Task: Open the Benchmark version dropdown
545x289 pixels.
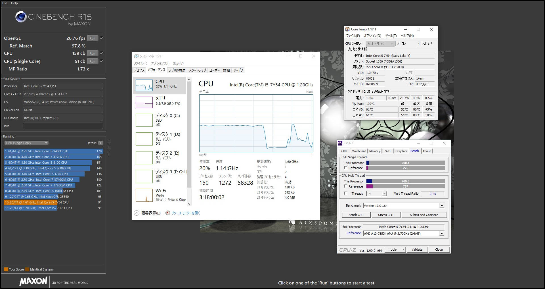Action: click(x=403, y=206)
